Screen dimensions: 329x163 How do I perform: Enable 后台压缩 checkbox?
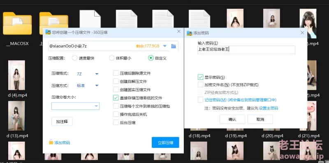[x=116, y=123]
